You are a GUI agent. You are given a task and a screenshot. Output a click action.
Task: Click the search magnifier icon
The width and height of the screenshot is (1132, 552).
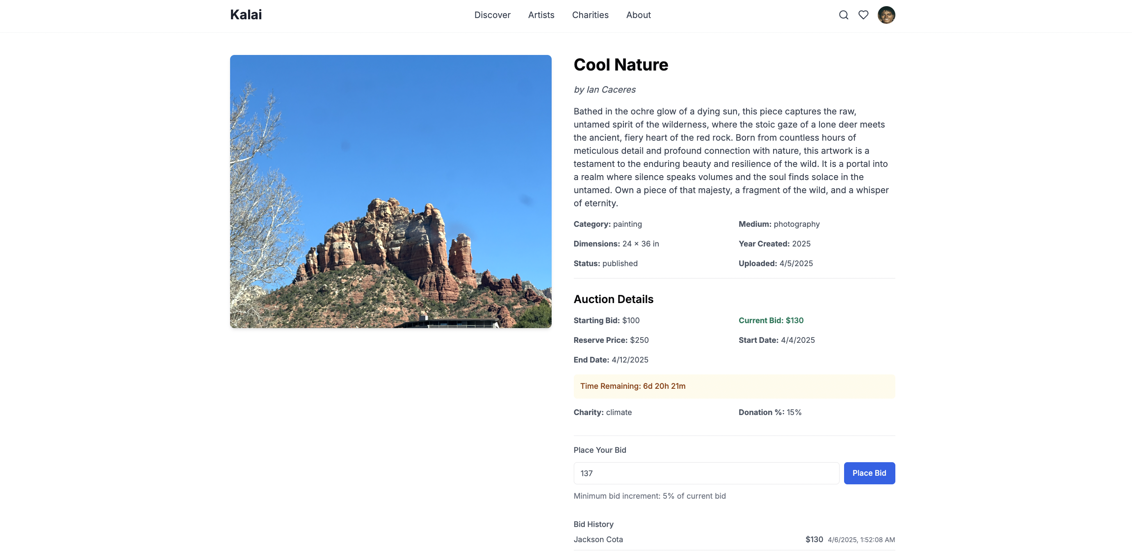pyautogui.click(x=843, y=15)
